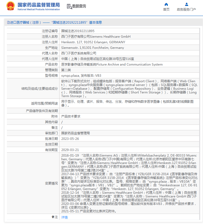The width and height of the screenshot is (203, 224).
Task: Click the 注册证编号 row label
Action: 50,31
